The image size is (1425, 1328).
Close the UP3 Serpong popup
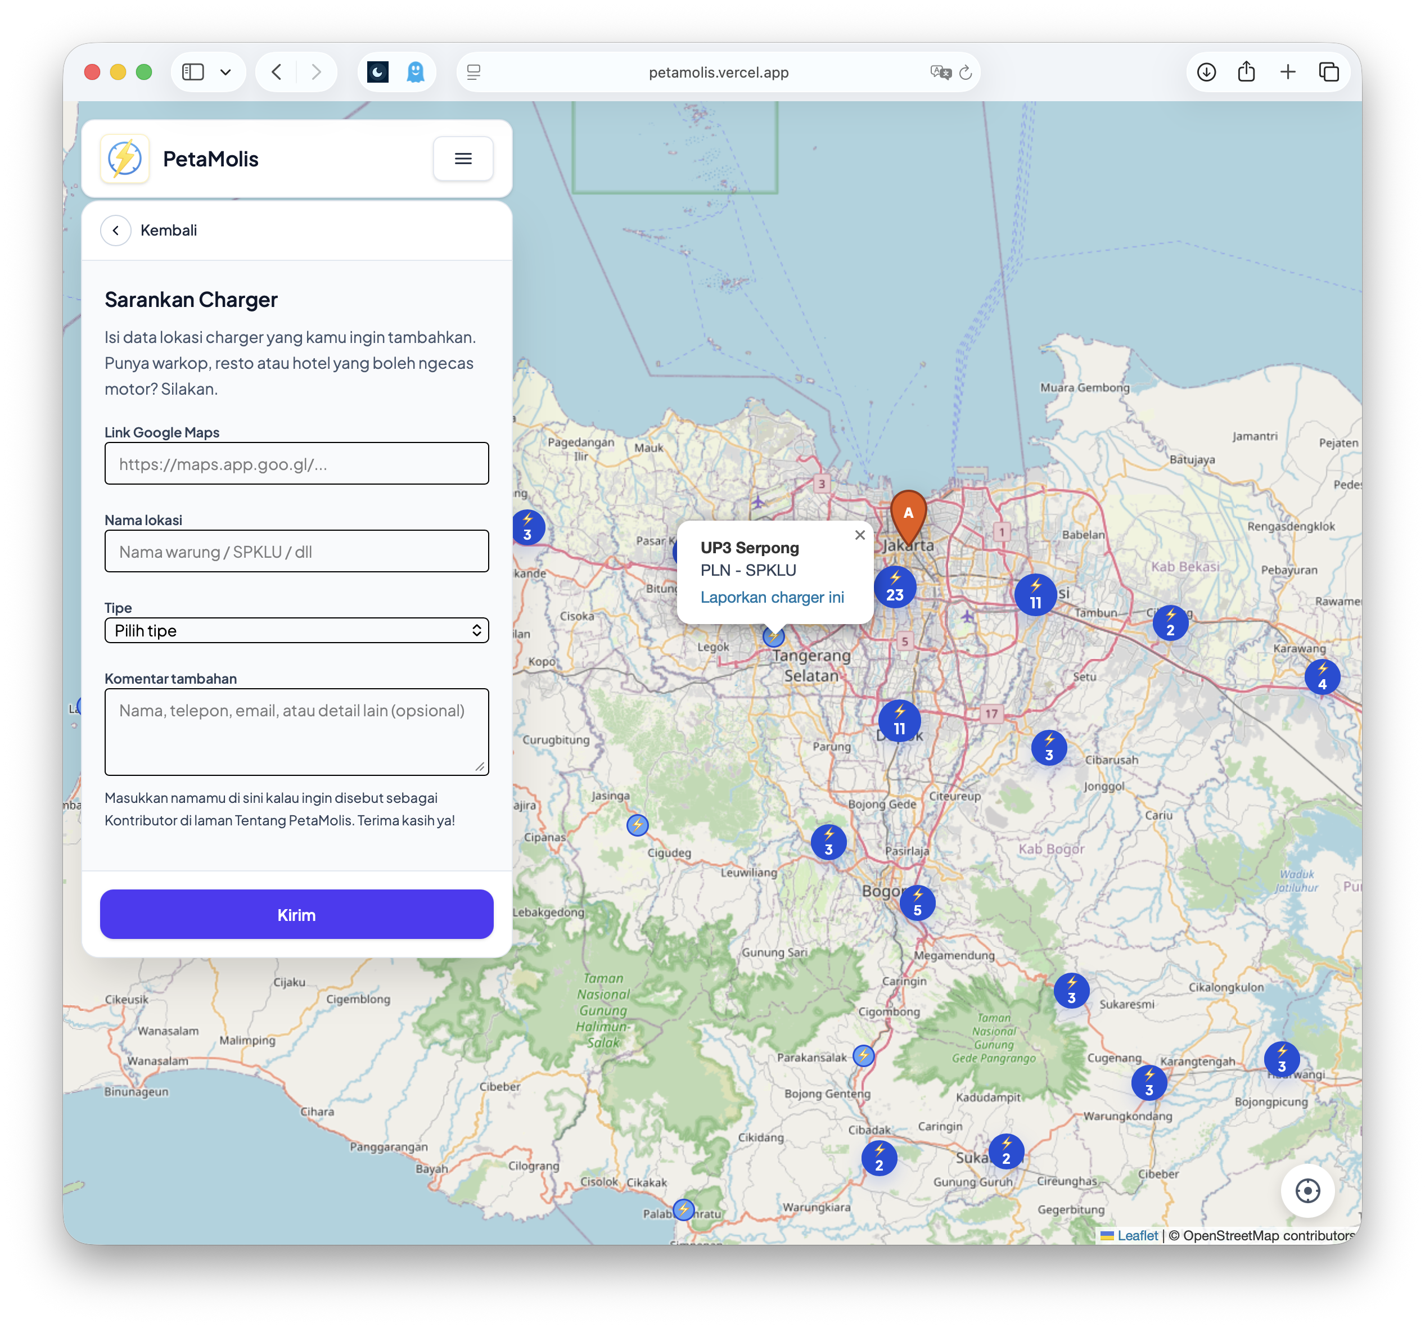(860, 535)
